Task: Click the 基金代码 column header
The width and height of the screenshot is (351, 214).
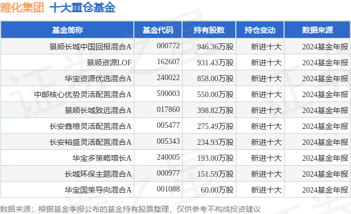Action: tap(158, 30)
